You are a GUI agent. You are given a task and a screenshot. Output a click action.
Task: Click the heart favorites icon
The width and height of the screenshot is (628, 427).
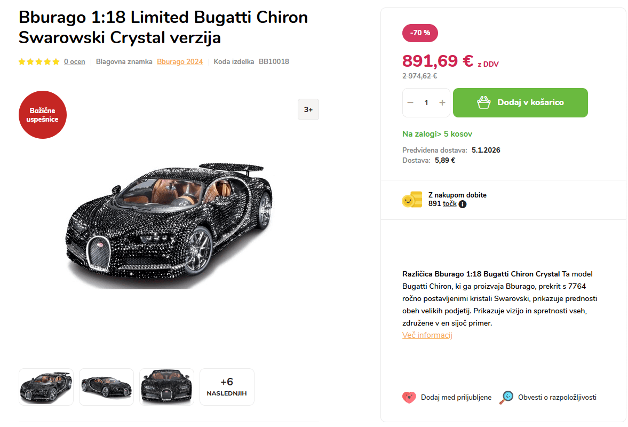409,398
